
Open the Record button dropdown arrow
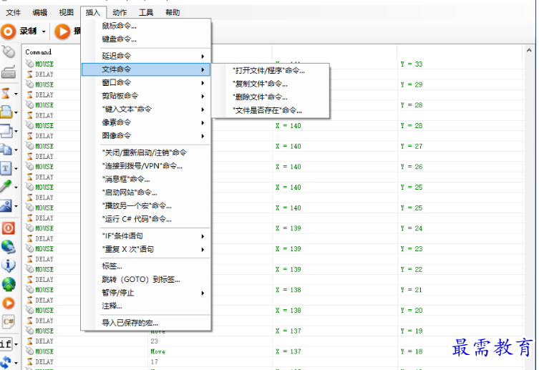[x=44, y=31]
